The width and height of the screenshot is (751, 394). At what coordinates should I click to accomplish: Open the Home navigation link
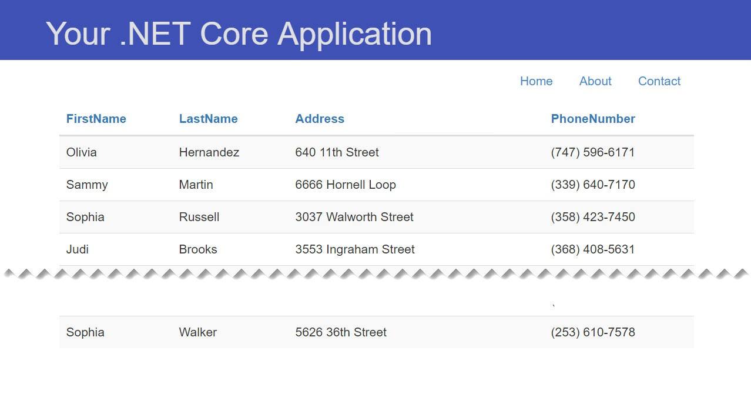536,81
